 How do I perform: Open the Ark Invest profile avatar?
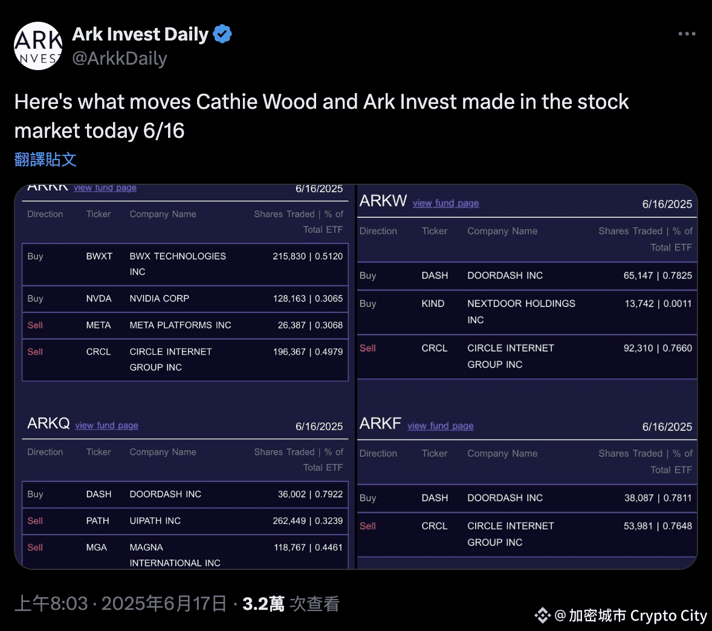[38, 46]
